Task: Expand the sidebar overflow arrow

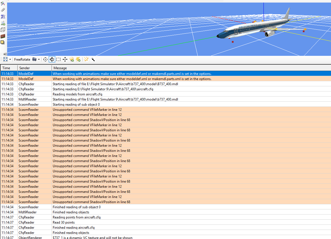Action: click(5, 54)
